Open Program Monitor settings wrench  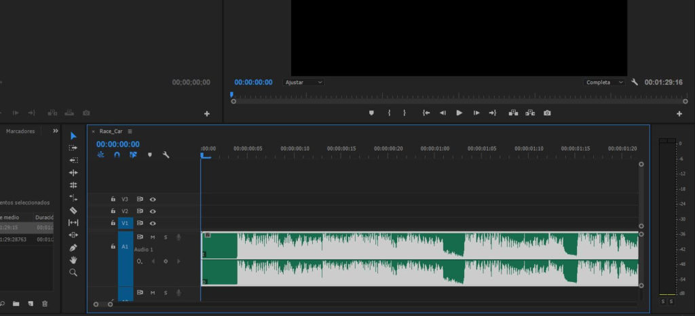pyautogui.click(x=635, y=82)
